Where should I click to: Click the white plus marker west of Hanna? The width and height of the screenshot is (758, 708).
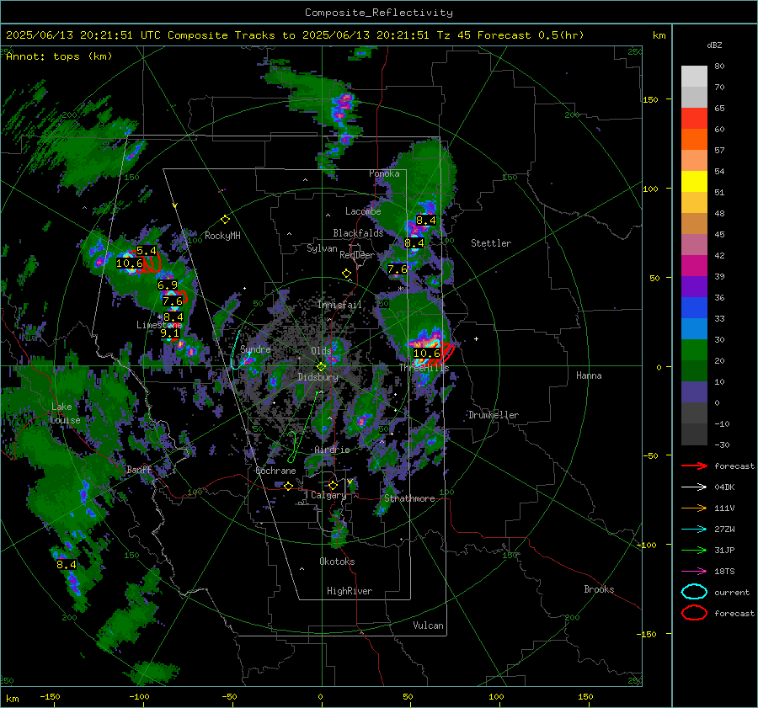(476, 338)
